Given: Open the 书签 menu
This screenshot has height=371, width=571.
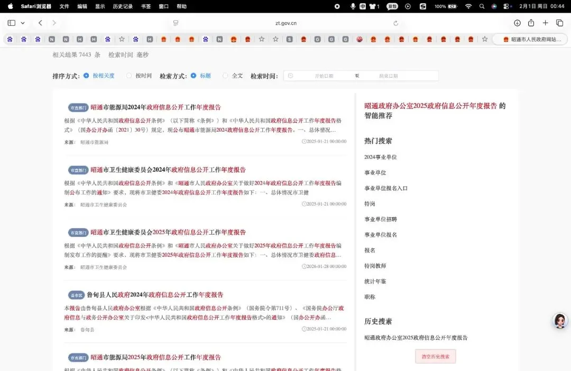Looking at the screenshot, I should pyautogui.click(x=146, y=6).
